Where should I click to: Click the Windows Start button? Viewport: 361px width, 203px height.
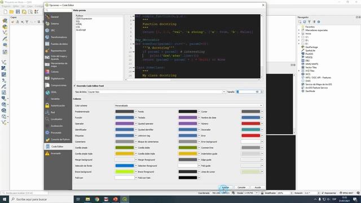[x=5, y=199]
